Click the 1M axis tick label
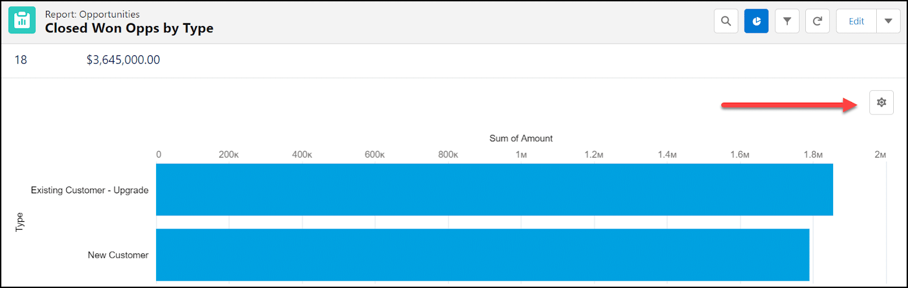The image size is (908, 288). [x=520, y=155]
